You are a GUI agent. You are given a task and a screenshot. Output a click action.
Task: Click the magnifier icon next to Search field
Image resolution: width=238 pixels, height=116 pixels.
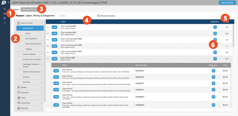click(98, 16)
